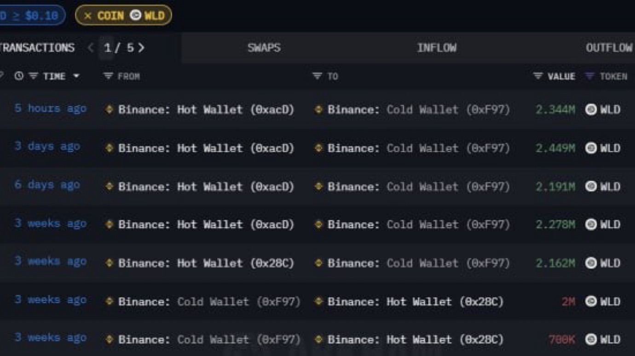Click the page number field
Screen dimensions: 635x356
click(x=107, y=48)
